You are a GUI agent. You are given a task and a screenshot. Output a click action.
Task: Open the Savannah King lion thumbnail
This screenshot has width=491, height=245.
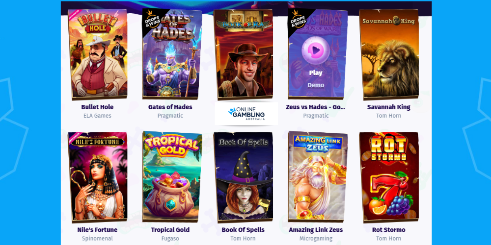click(x=388, y=54)
